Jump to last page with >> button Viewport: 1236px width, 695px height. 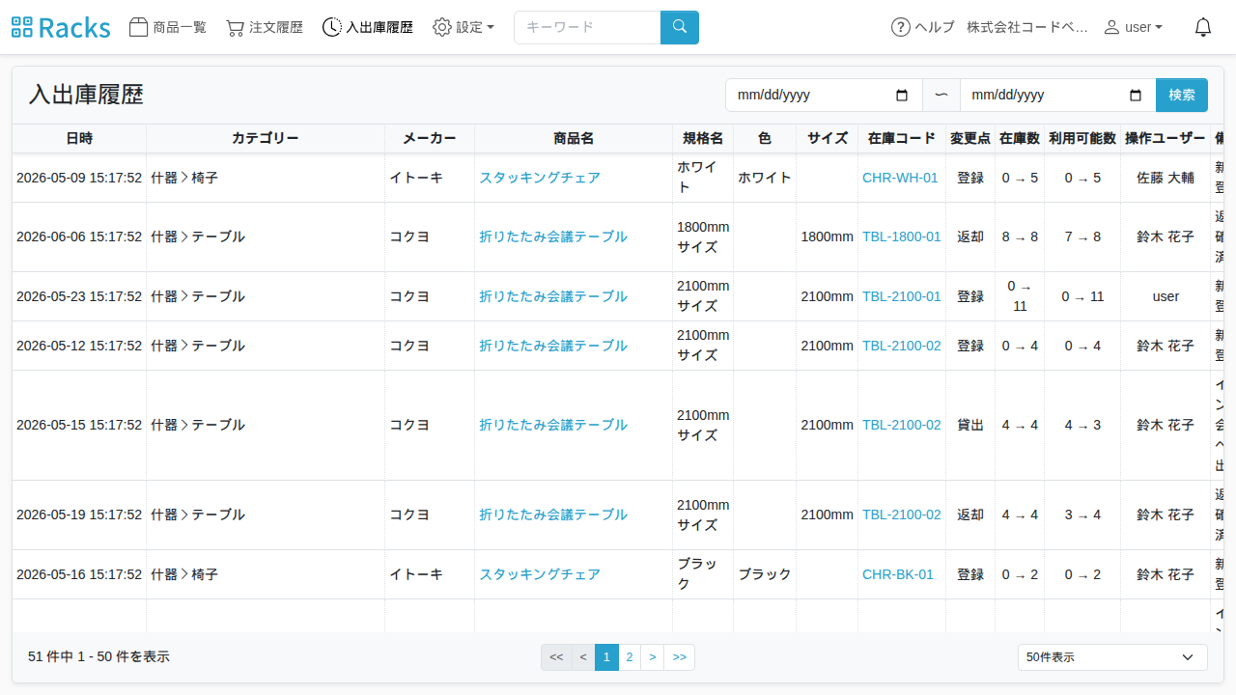(x=680, y=657)
